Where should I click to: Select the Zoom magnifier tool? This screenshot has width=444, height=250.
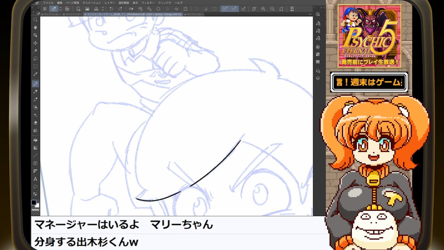pos(36,20)
